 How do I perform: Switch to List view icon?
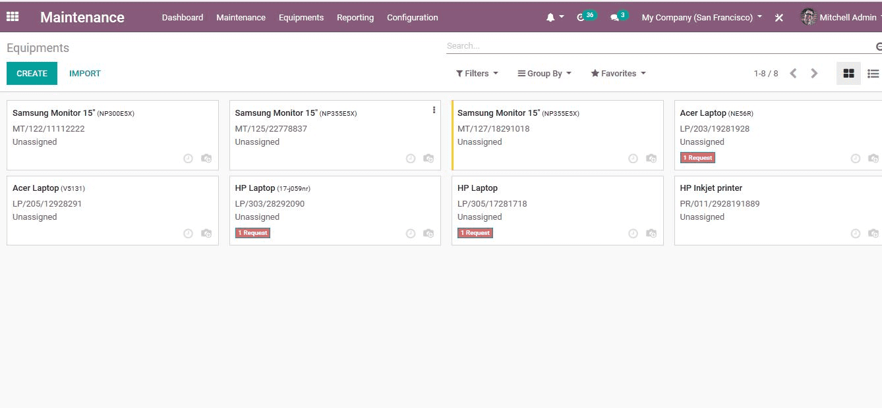point(873,74)
